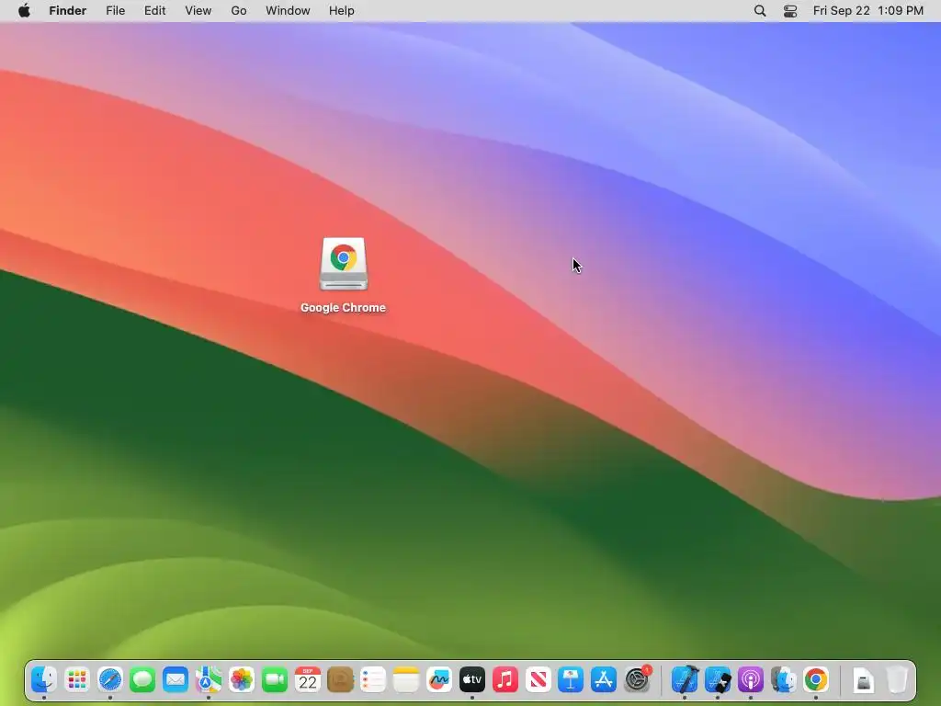Launch Safari from the Dock
Image resolution: width=941 pixels, height=706 pixels.
110,679
